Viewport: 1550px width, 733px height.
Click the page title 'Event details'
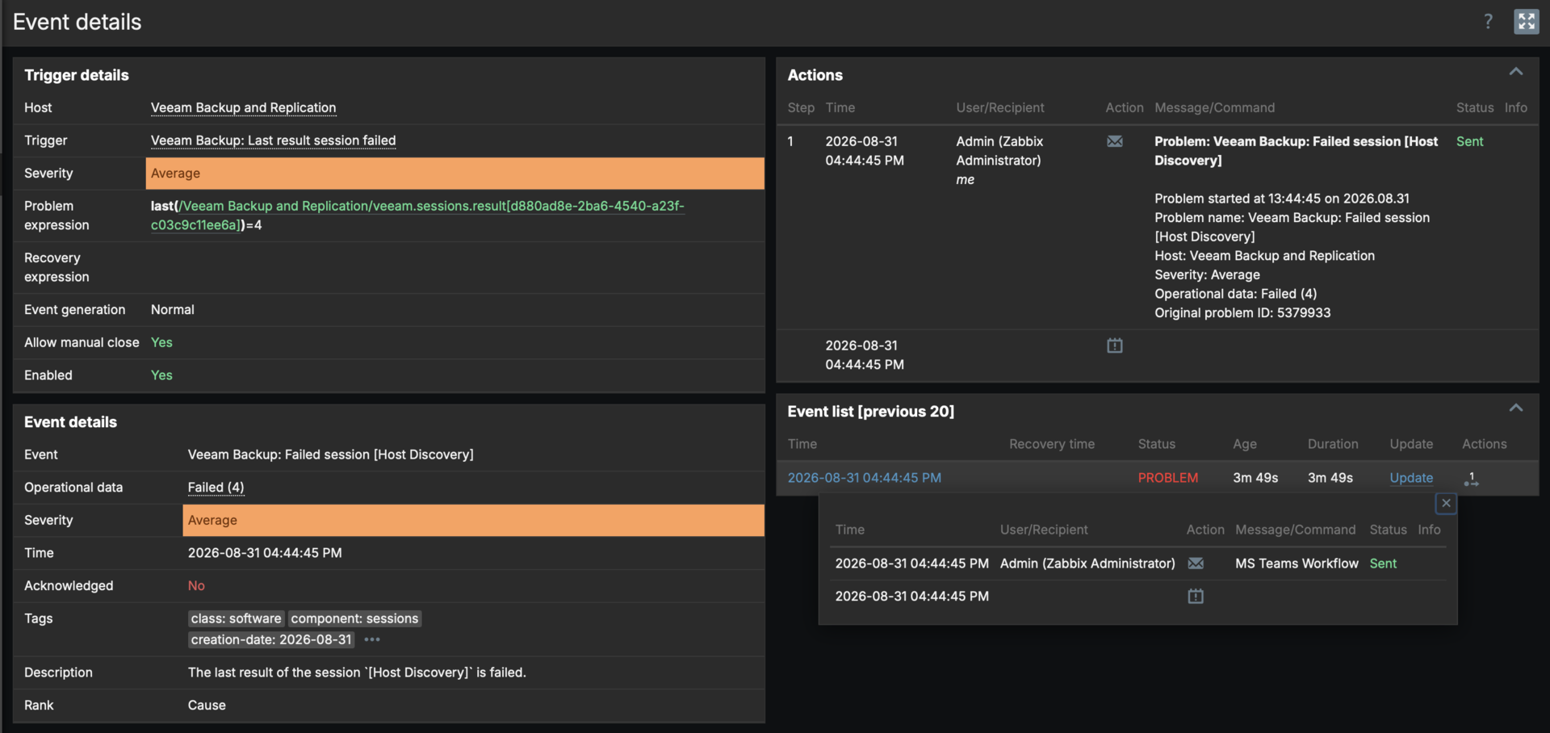click(x=77, y=22)
